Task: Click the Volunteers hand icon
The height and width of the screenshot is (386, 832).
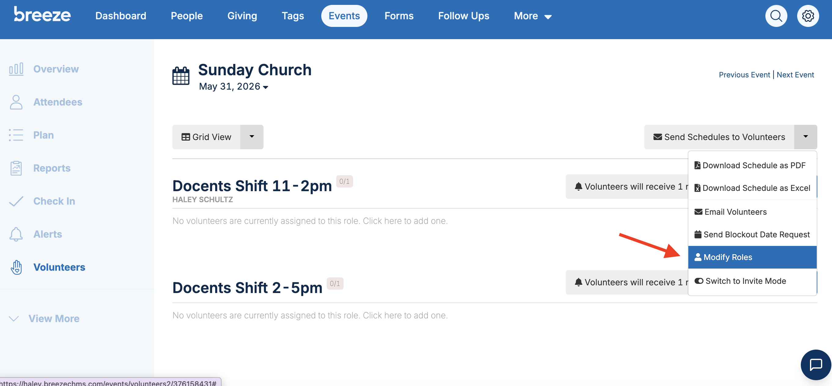Action: point(16,267)
